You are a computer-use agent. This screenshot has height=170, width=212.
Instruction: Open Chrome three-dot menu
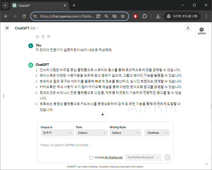tap(206, 16)
